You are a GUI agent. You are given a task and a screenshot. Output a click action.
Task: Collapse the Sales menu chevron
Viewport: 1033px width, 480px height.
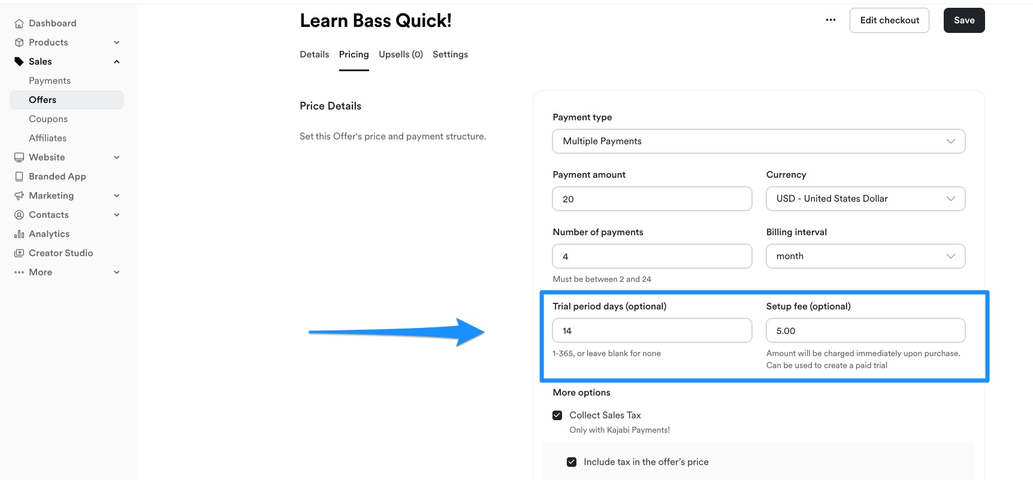pyautogui.click(x=117, y=62)
